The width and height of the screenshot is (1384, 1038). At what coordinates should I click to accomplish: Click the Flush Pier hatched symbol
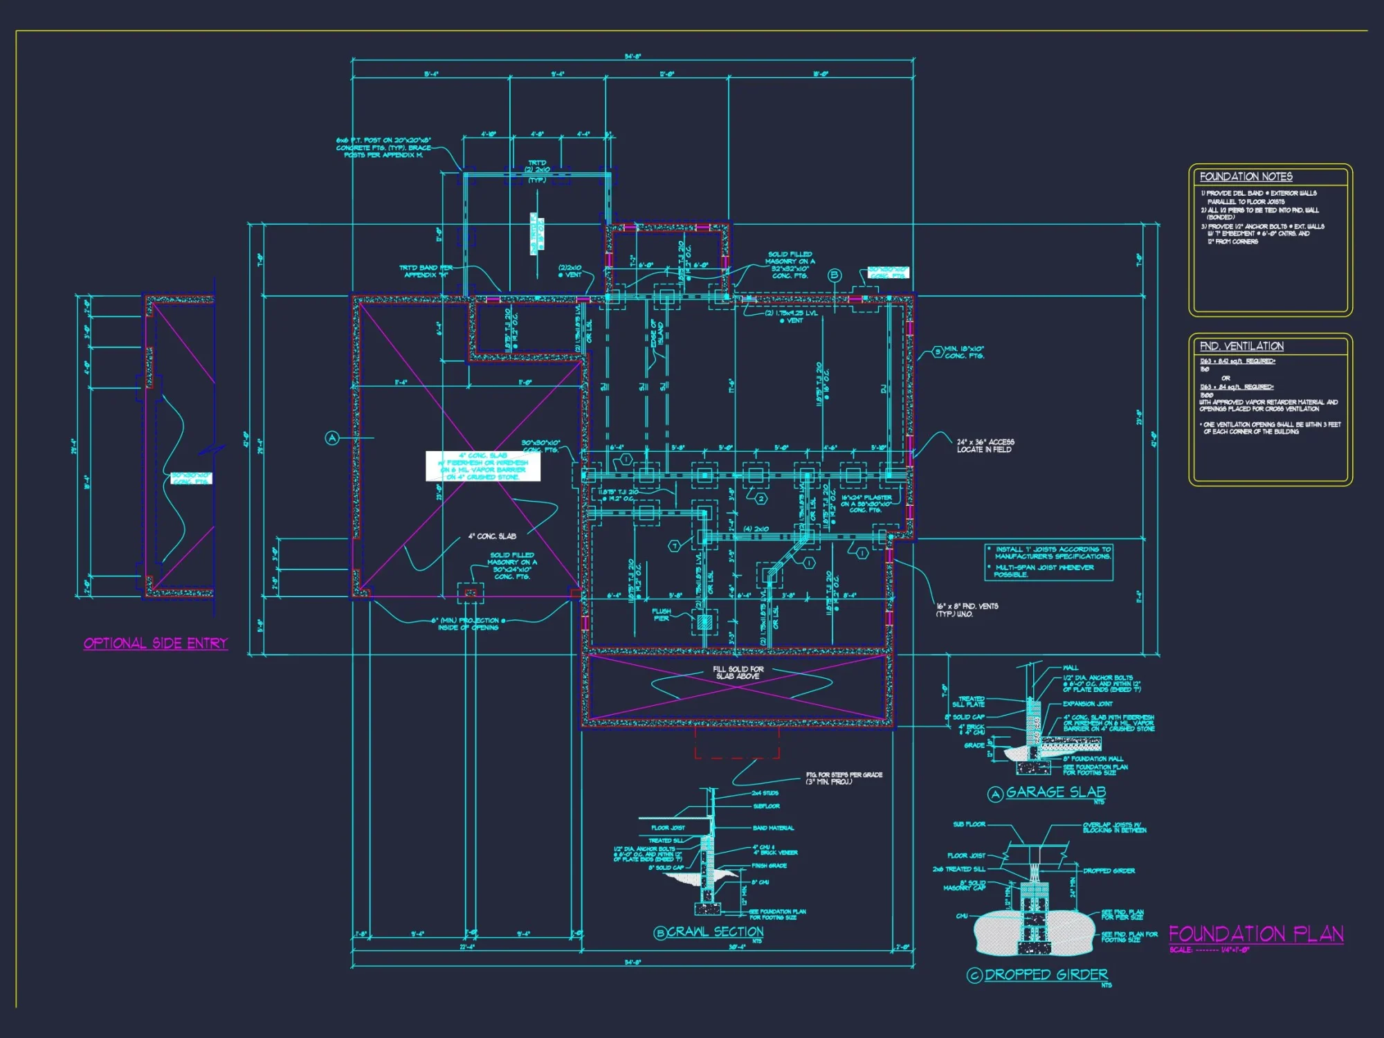[x=704, y=622]
